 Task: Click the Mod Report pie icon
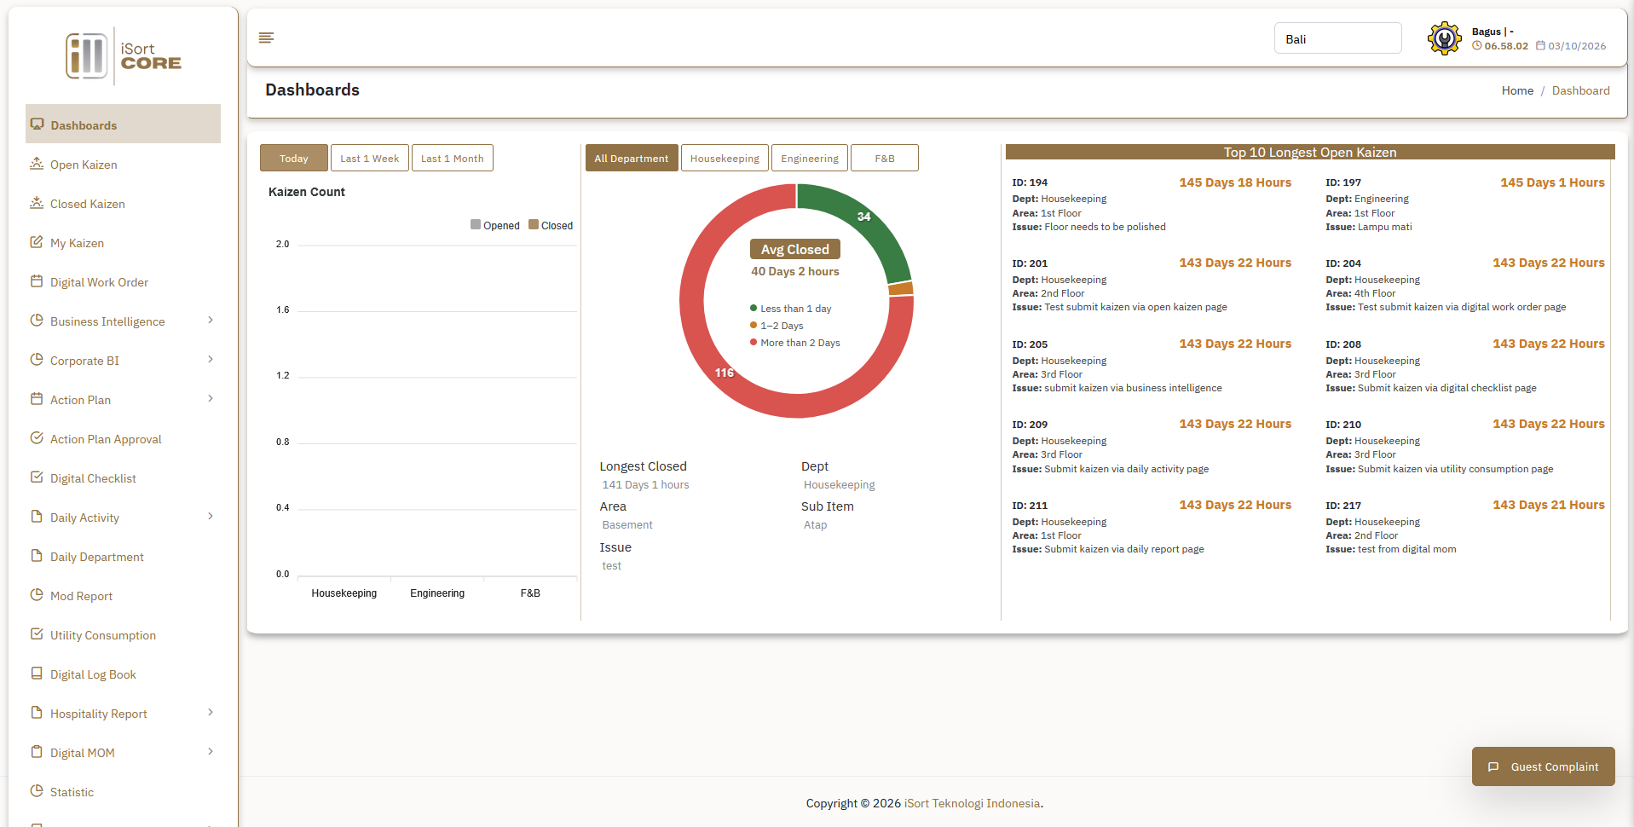point(37,595)
